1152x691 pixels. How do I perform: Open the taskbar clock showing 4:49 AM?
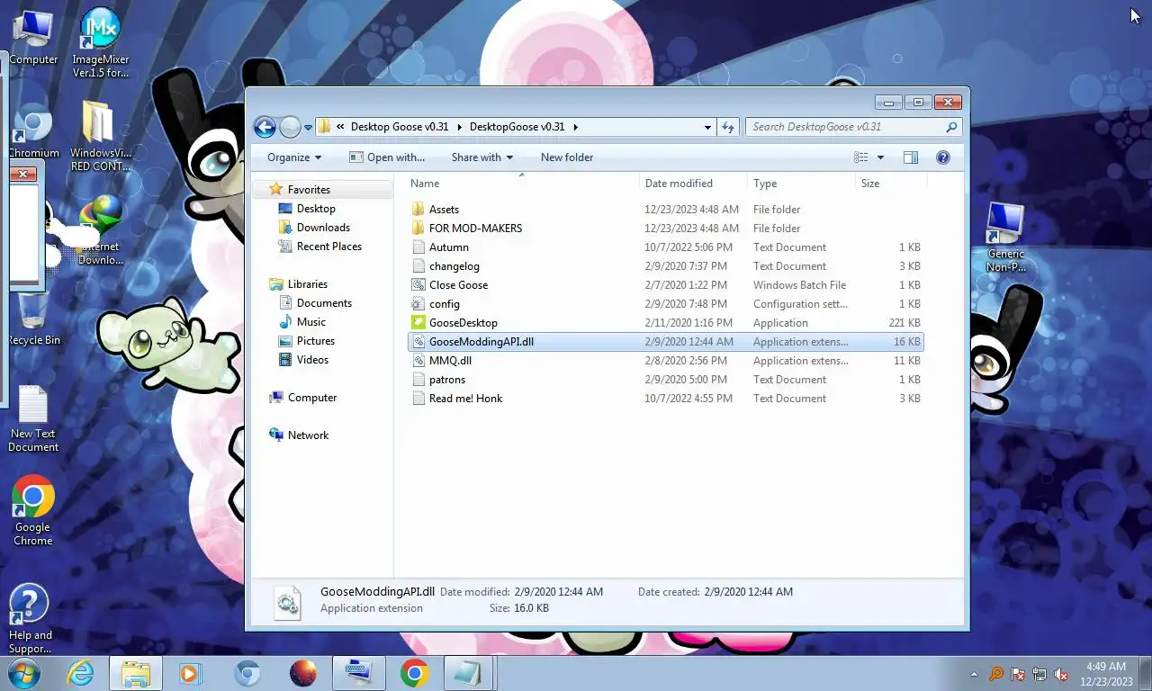point(1106,674)
